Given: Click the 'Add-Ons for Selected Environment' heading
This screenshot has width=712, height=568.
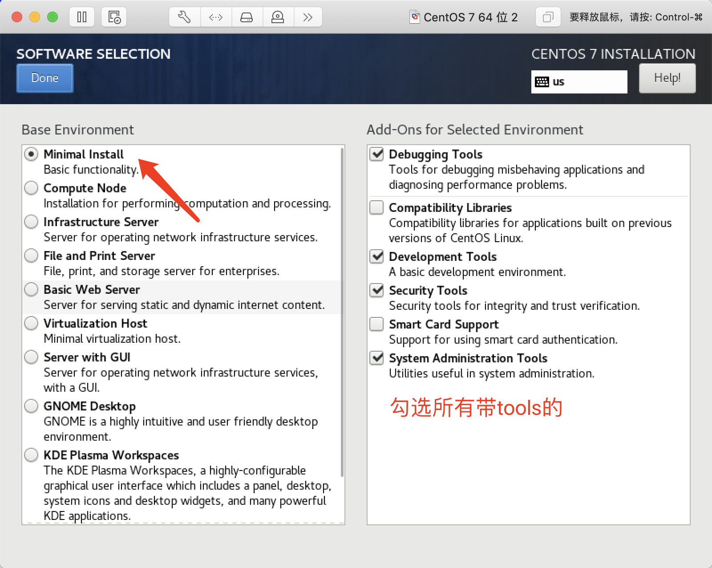Looking at the screenshot, I should 475,130.
